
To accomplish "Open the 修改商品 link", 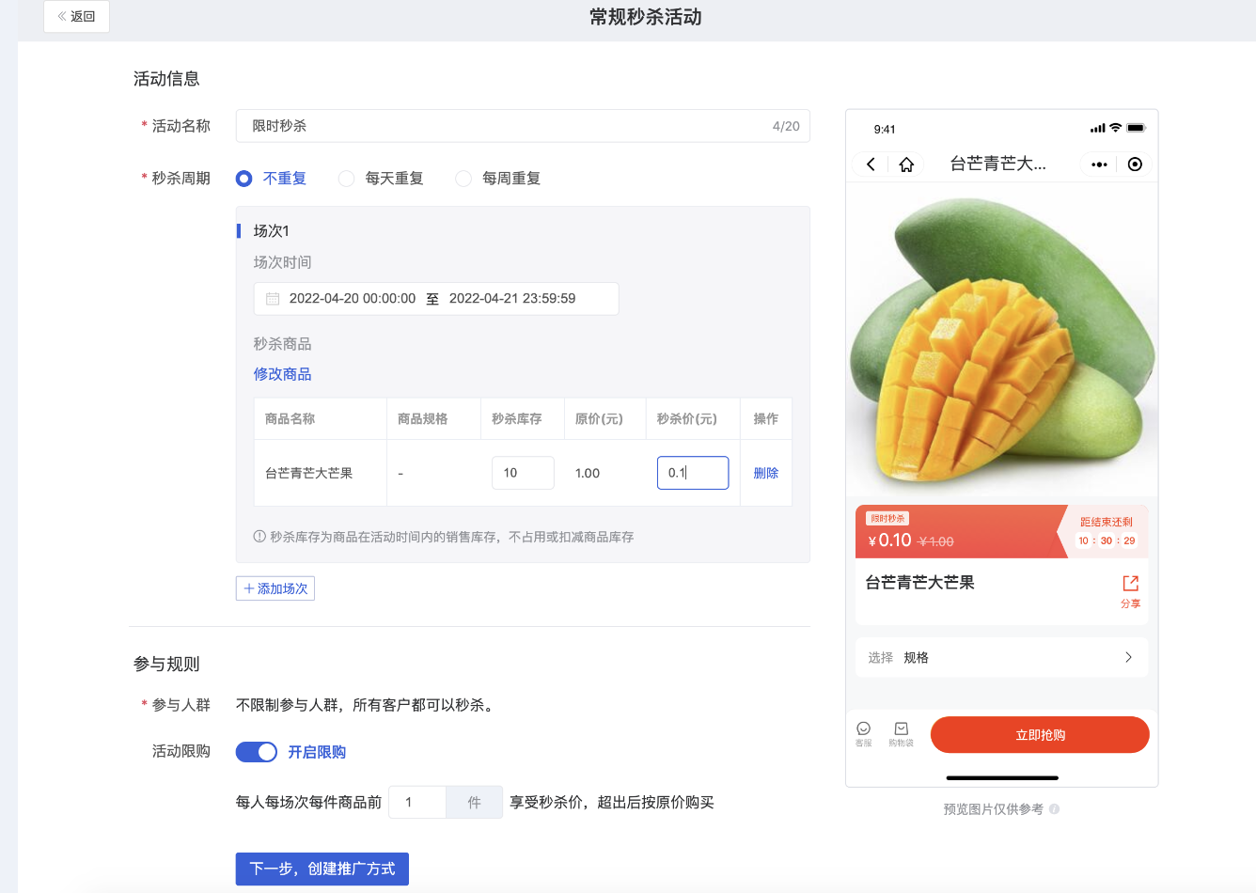I will [282, 374].
